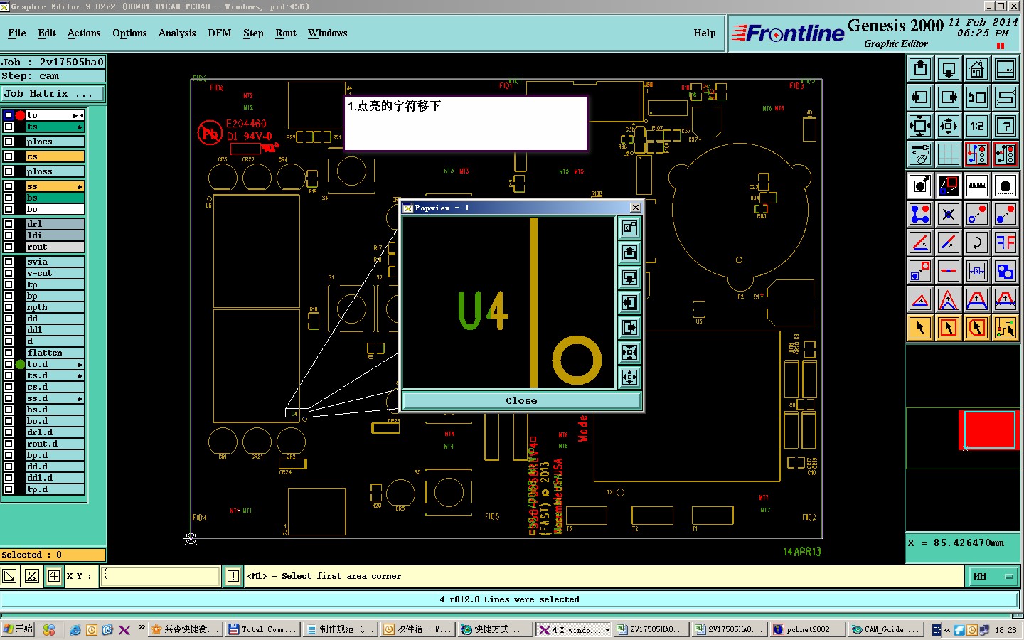Click the zoom out arrows icon

[x=949, y=126]
